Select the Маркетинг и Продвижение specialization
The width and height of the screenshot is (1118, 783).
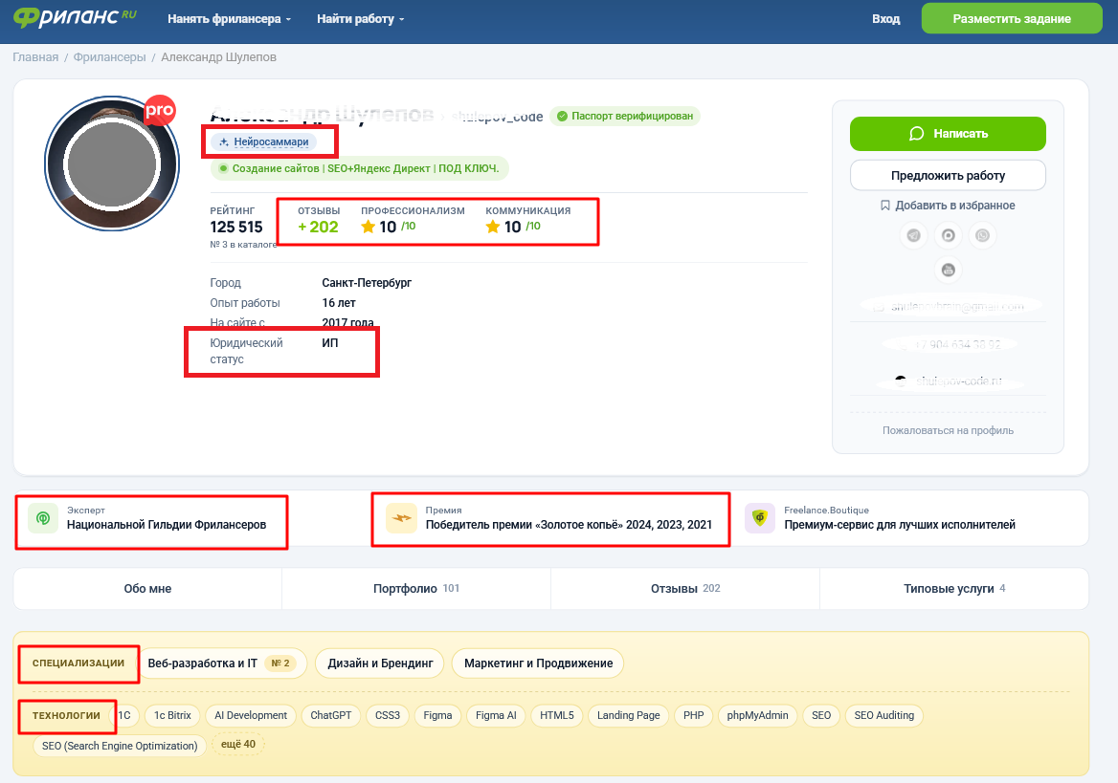[538, 663]
